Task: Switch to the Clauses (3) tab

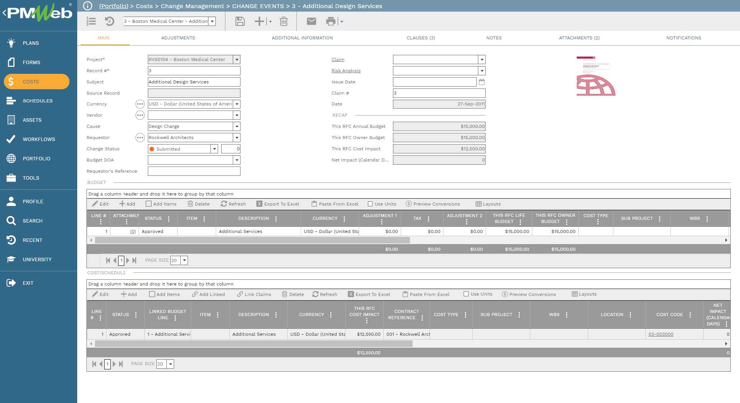Action: click(x=421, y=38)
